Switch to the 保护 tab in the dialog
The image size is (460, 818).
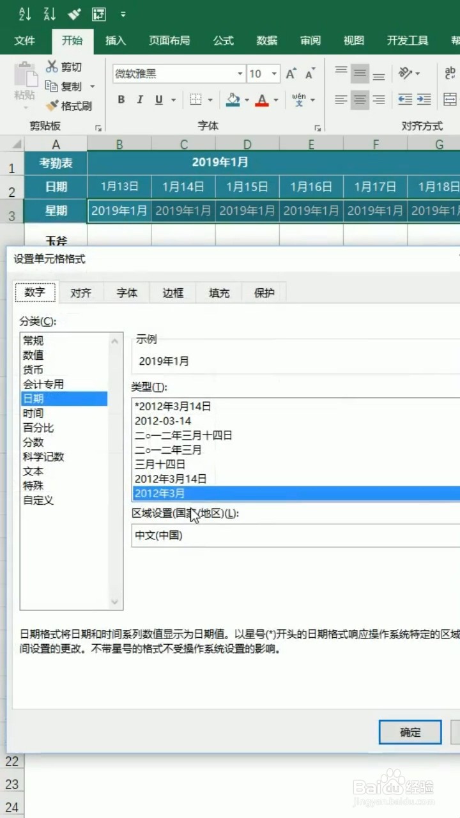264,293
